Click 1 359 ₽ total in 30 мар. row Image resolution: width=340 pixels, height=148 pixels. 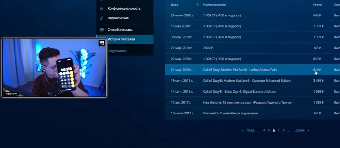click(x=318, y=37)
